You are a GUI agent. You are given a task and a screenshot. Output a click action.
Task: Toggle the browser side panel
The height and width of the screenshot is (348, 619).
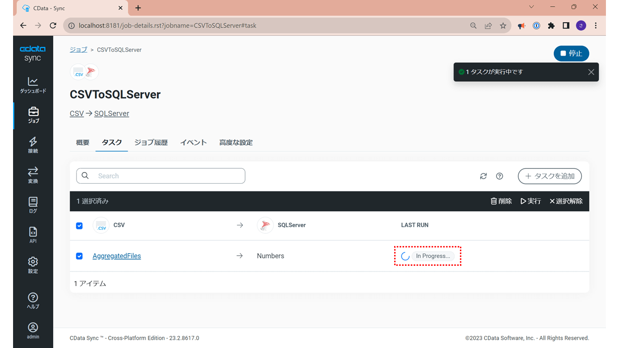[x=566, y=26]
